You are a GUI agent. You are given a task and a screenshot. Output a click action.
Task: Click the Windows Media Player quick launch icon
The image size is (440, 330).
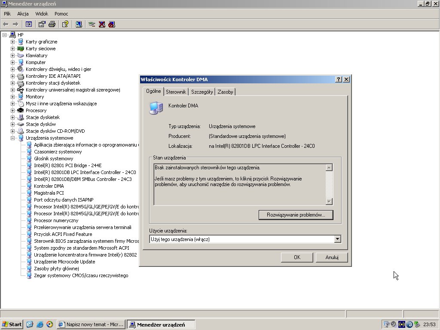50,324
